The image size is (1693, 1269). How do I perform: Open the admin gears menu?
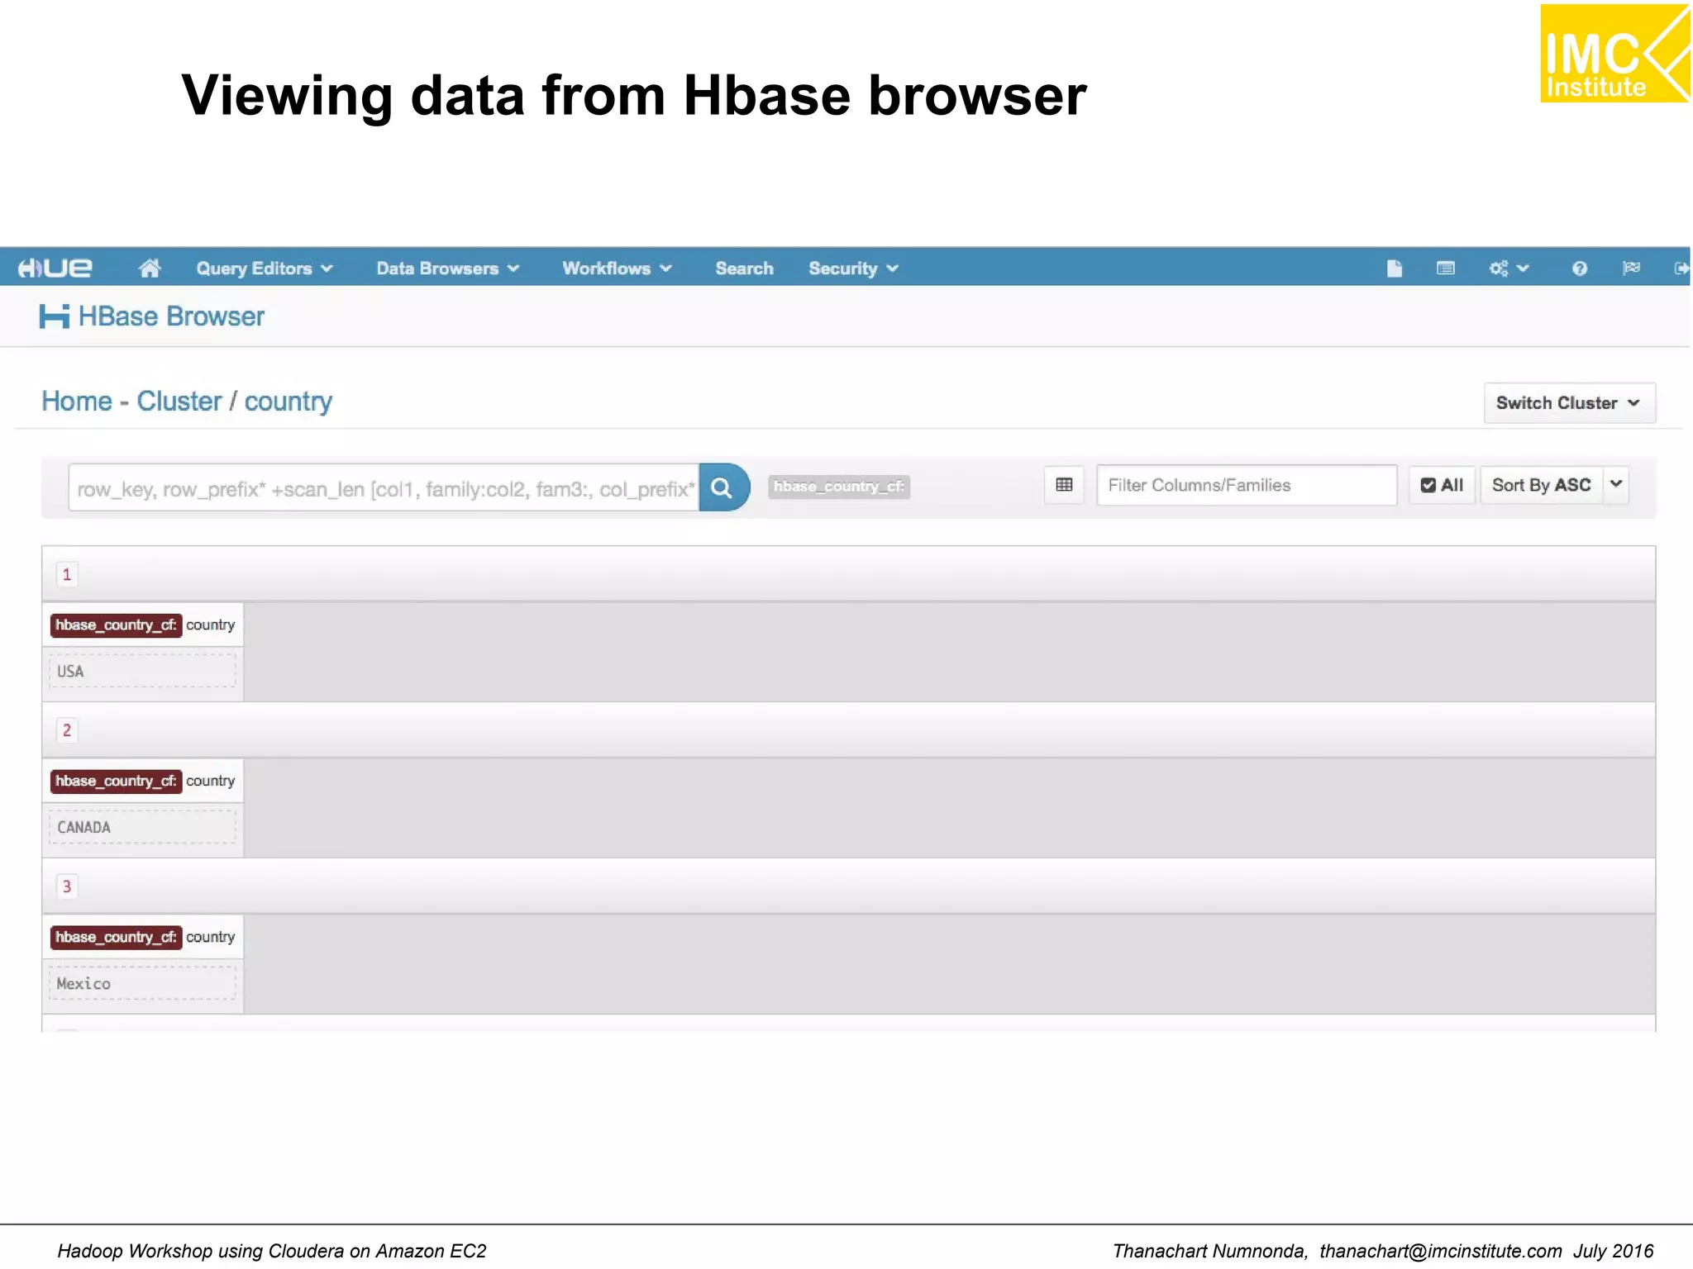[x=1509, y=268]
